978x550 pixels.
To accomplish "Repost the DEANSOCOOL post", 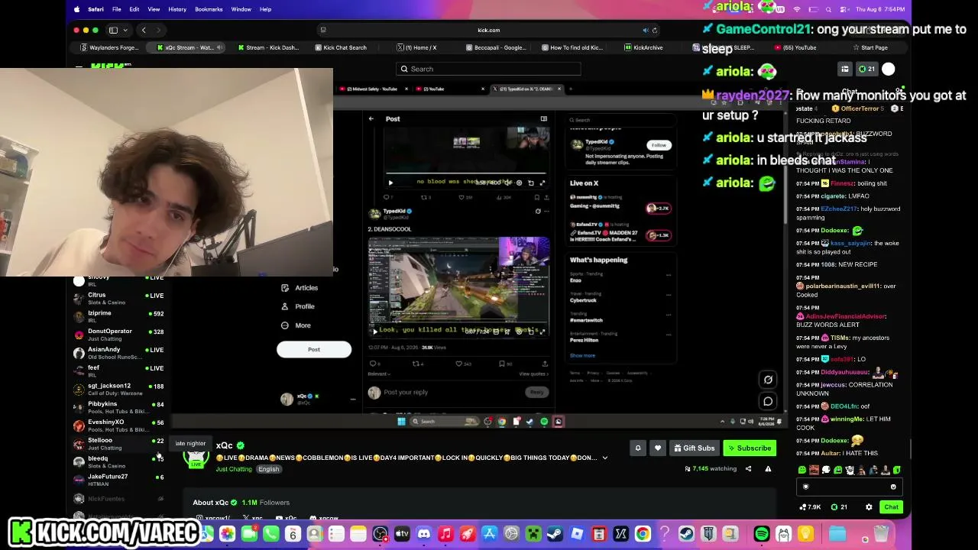I will (418, 364).
